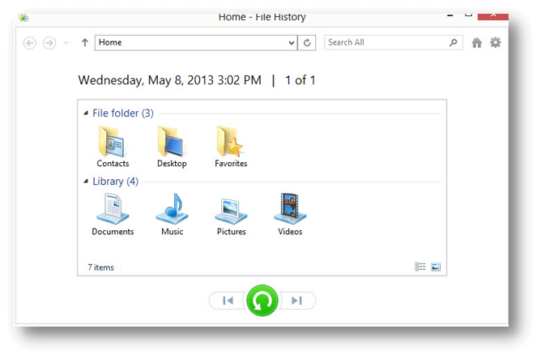Collapse the File folder group
This screenshot has width=541, height=359.
(x=86, y=113)
